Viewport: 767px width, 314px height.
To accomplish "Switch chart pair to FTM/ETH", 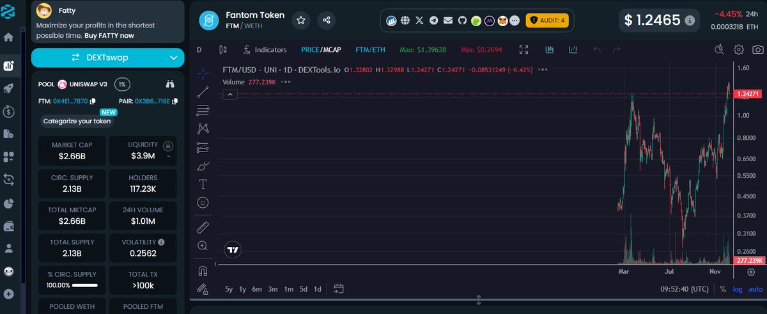I will click(371, 49).
